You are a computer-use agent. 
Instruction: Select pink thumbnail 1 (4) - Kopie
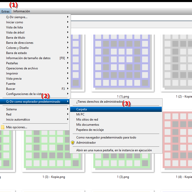click(x=178, y=141)
